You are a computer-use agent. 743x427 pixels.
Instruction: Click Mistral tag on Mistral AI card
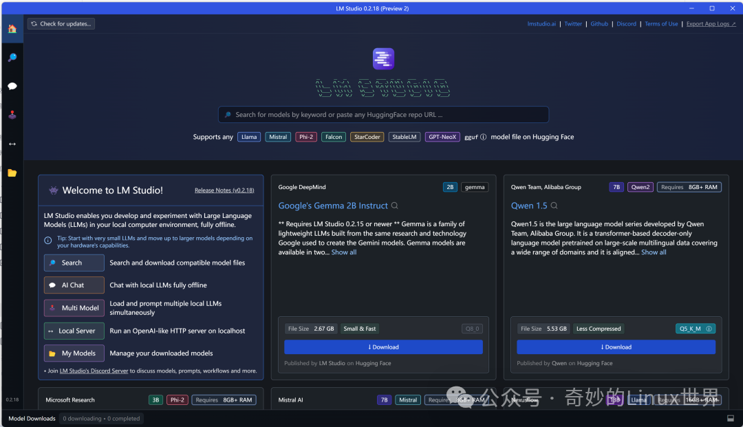click(407, 400)
